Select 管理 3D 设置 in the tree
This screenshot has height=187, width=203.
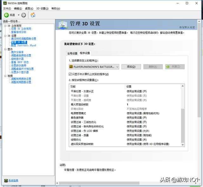click(x=19, y=42)
